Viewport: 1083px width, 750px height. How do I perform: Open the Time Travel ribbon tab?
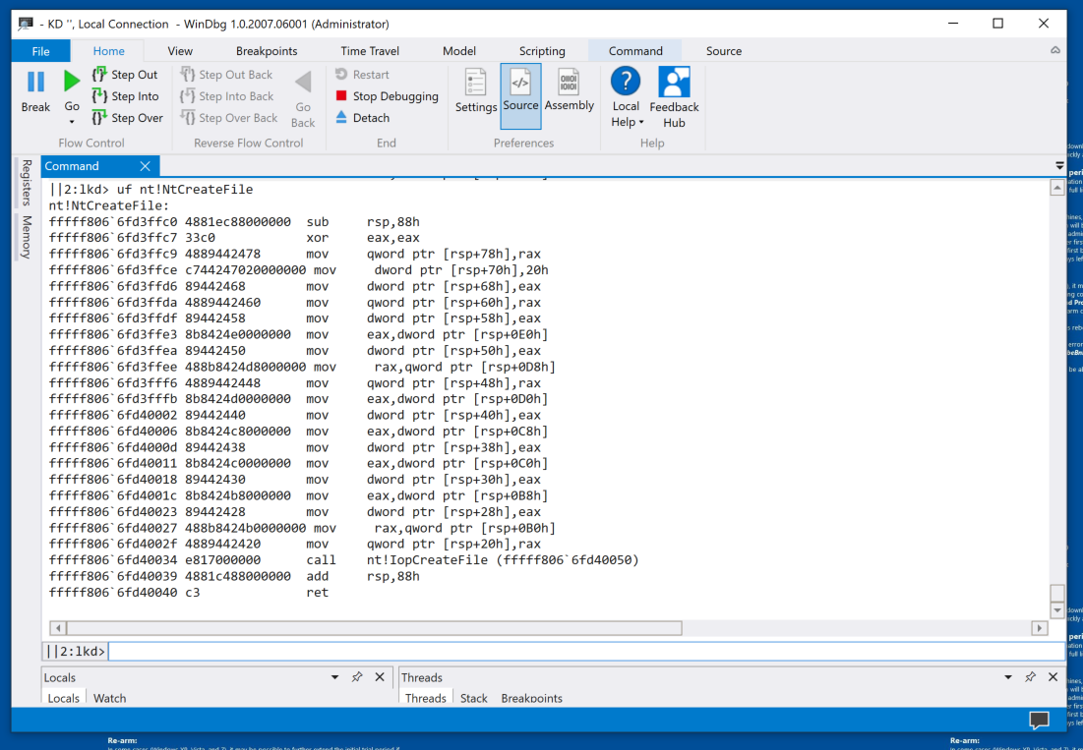pyautogui.click(x=370, y=51)
